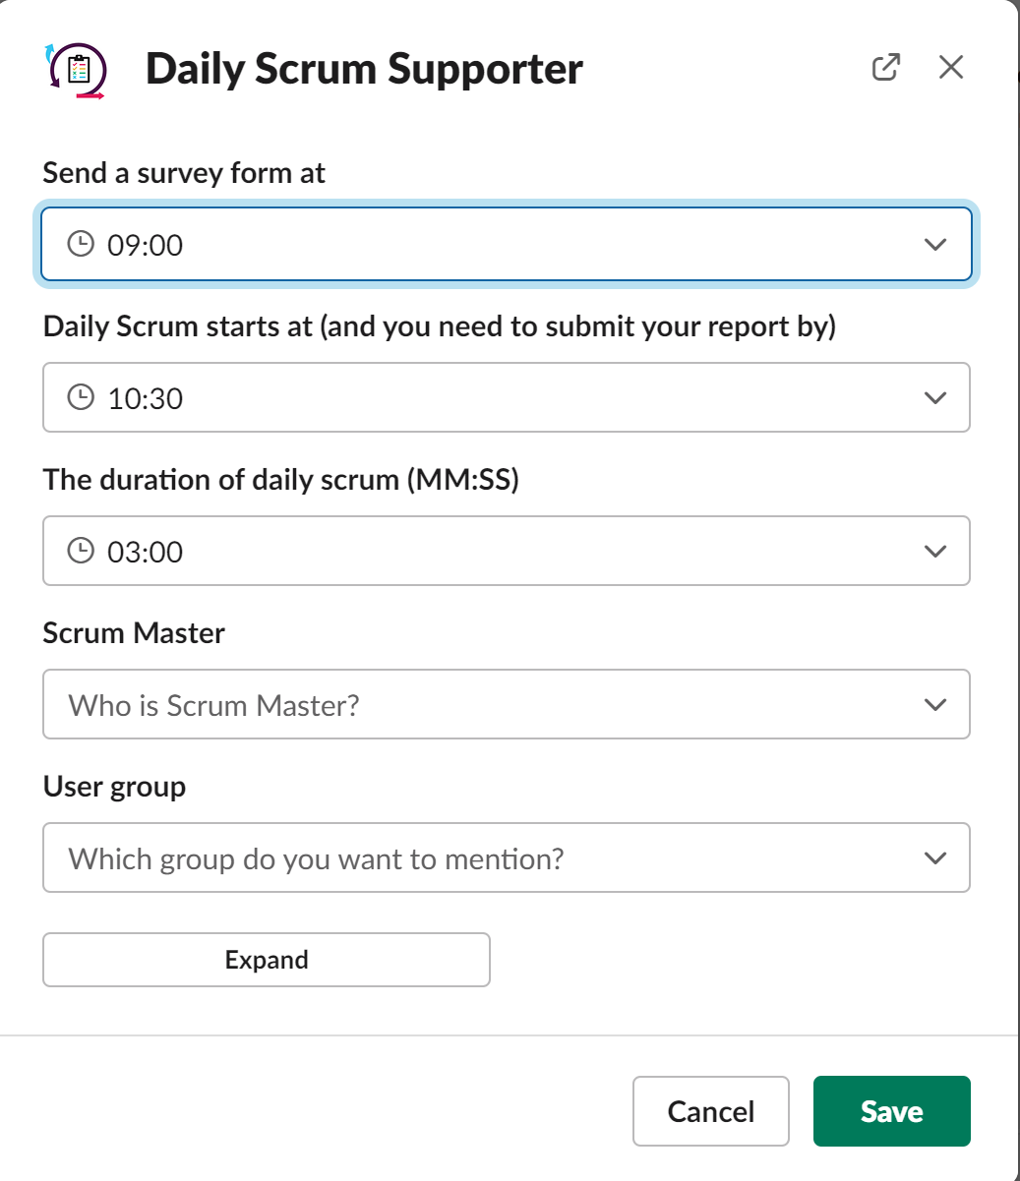The width and height of the screenshot is (1020, 1181).
Task: Expand the survey form time chevron
Action: click(935, 245)
